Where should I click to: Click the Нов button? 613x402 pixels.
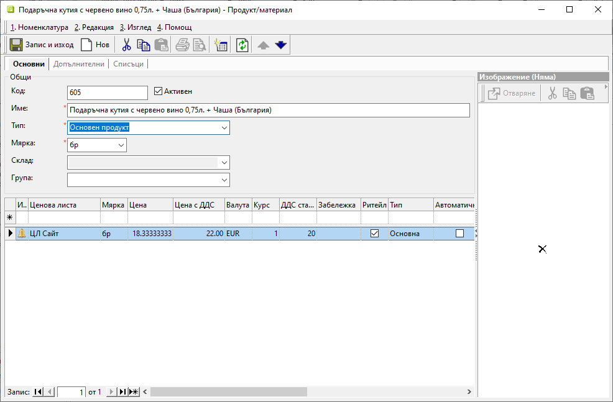95,45
